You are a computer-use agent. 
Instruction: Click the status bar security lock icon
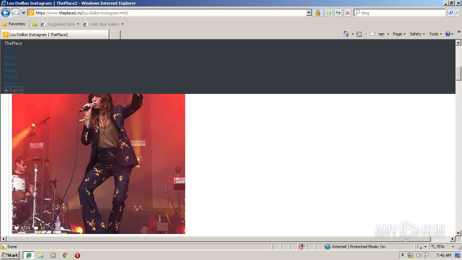coord(420,247)
